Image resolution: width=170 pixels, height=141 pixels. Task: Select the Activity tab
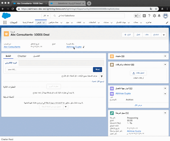tap(8, 56)
